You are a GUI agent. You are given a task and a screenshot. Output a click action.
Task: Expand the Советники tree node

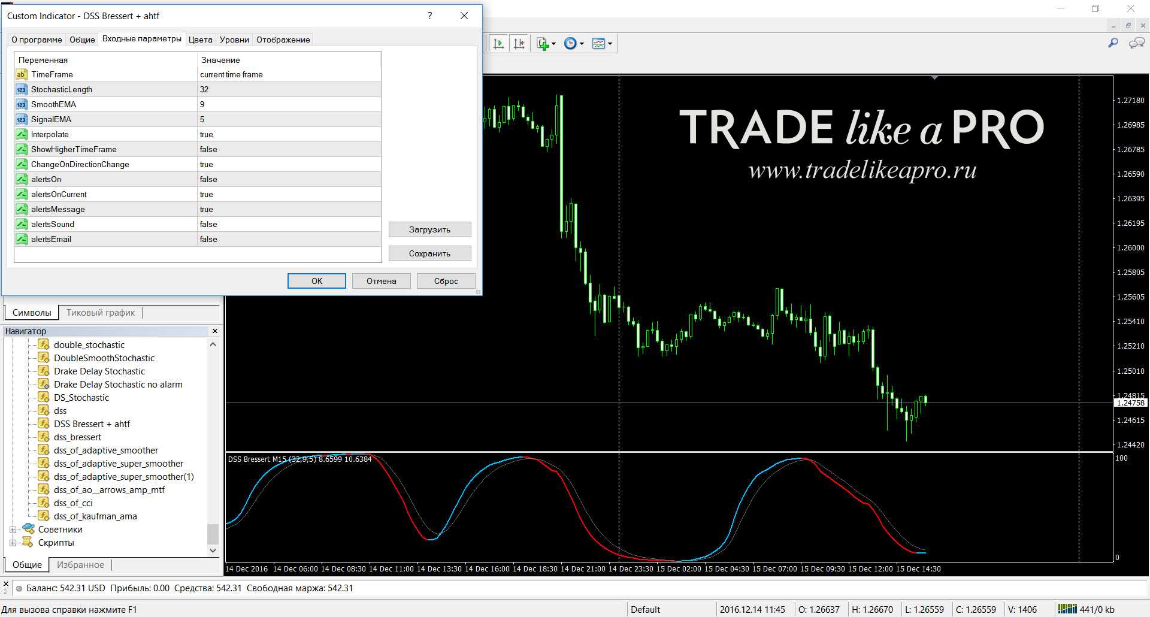point(13,530)
